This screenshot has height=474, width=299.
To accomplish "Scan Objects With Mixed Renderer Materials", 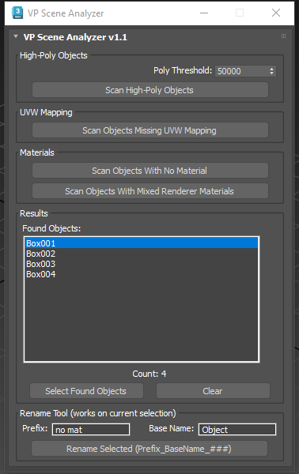I will [x=150, y=191].
